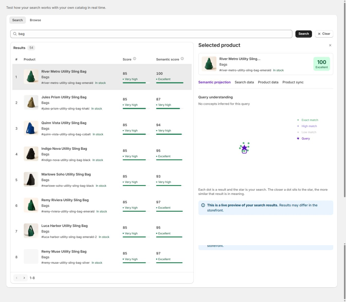
Task: Click the page vertical scrollbar
Action: pos(345,100)
